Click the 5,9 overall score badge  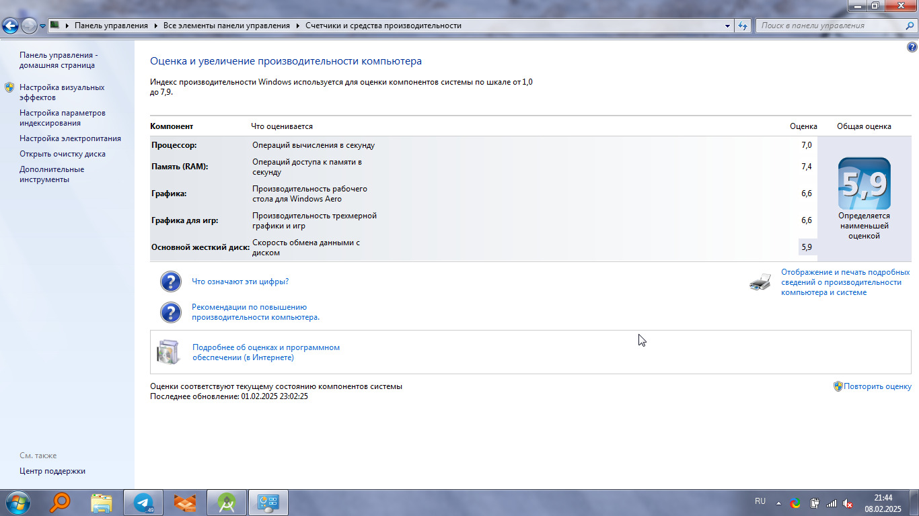864,183
